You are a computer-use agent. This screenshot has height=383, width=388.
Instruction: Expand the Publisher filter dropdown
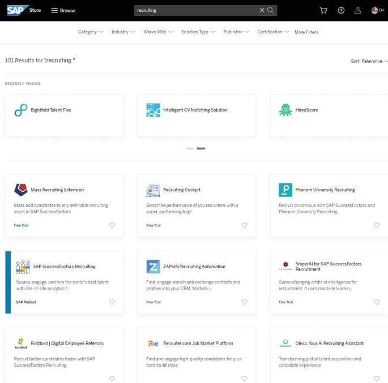[236, 32]
